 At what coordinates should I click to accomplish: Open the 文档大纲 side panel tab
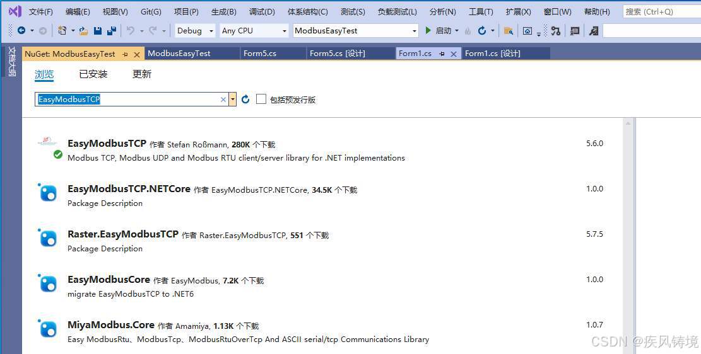point(11,61)
